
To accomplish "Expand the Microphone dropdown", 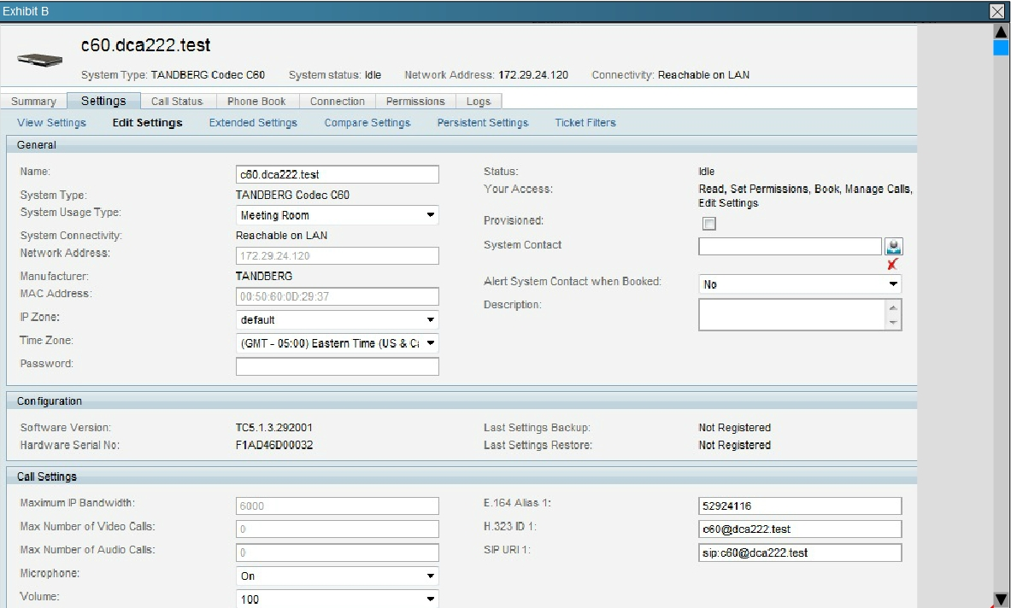I will (337, 576).
